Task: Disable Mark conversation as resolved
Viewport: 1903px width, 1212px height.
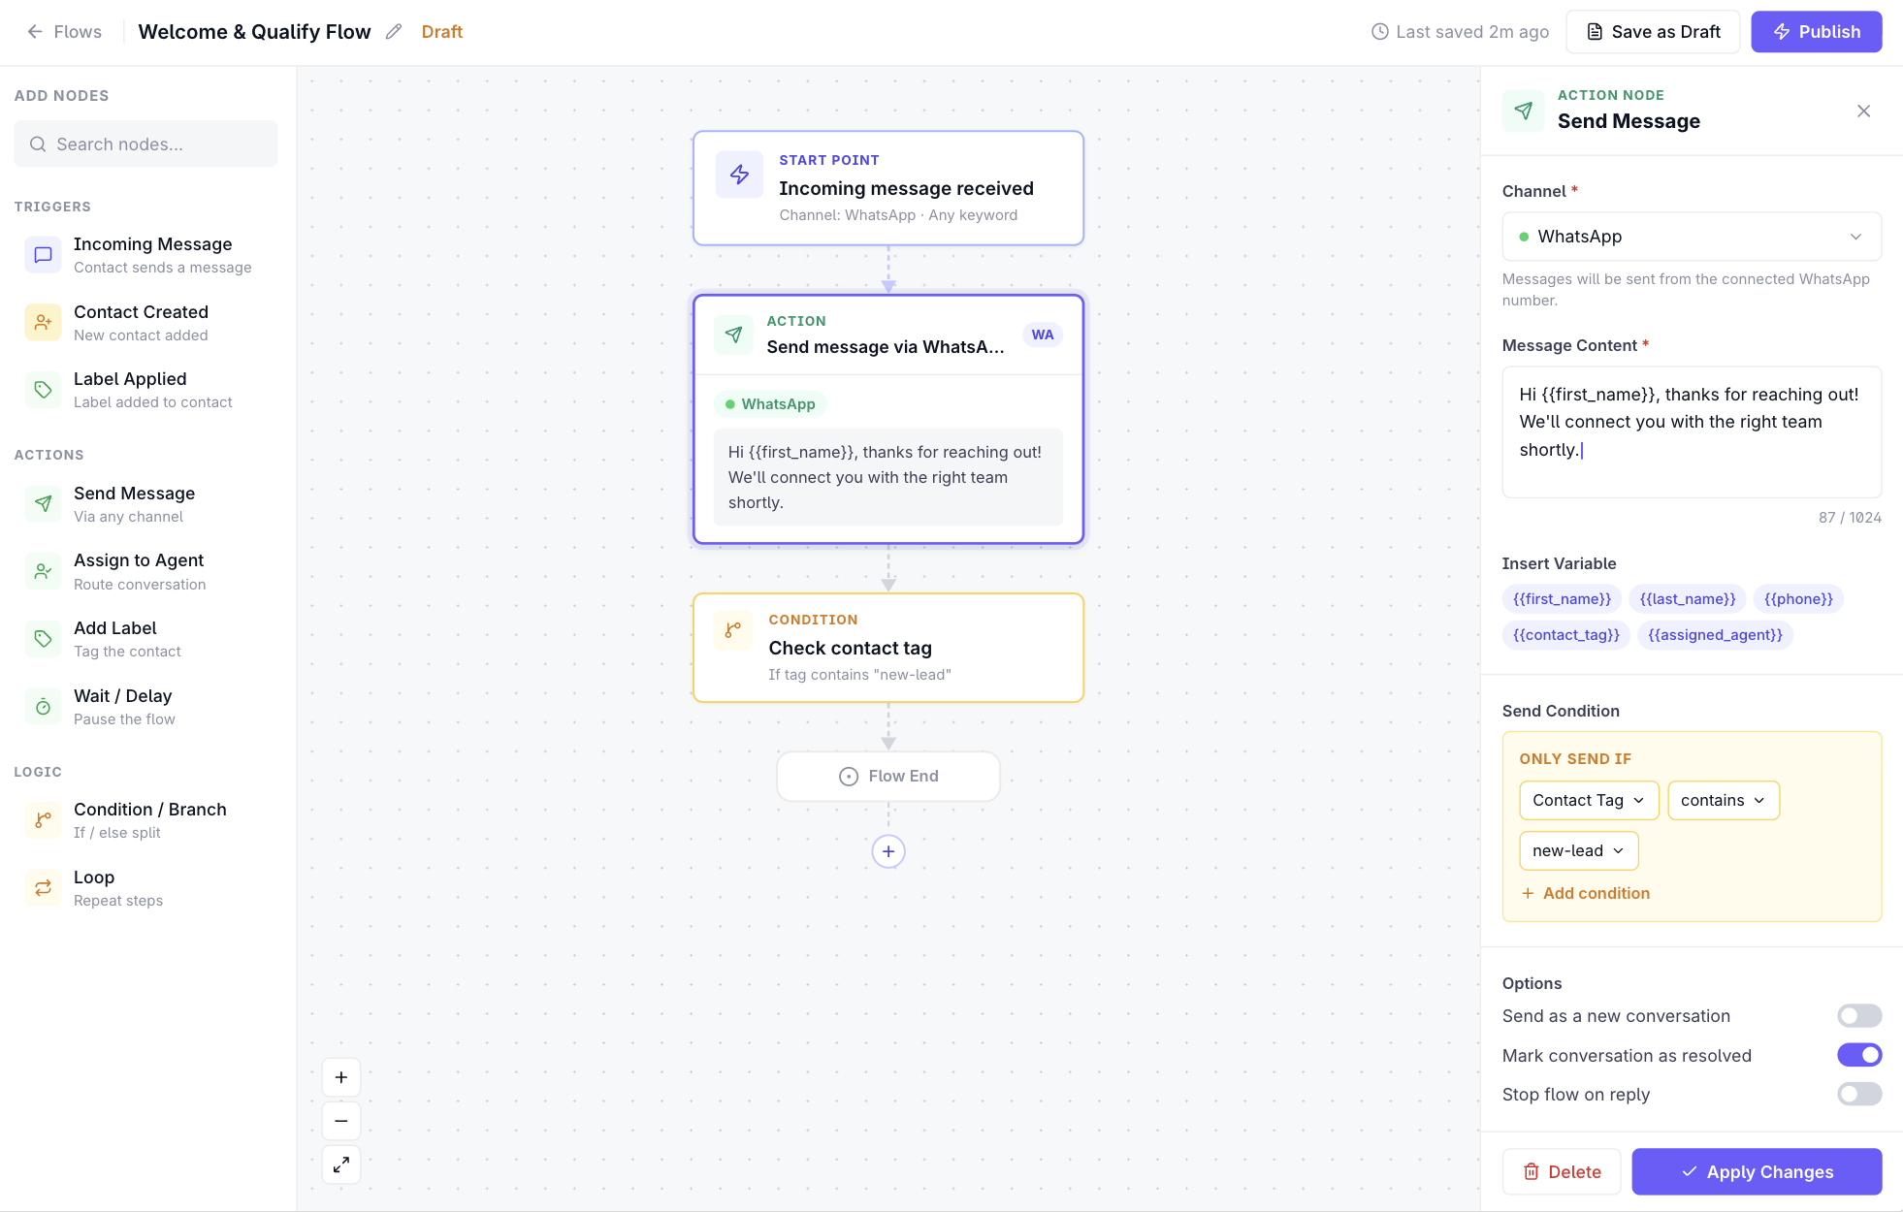Action: 1859,1055
